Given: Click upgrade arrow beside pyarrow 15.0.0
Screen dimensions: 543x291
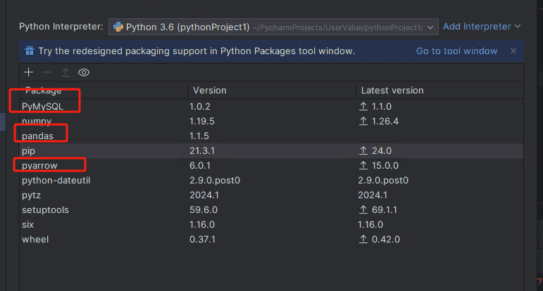Looking at the screenshot, I should (x=363, y=165).
